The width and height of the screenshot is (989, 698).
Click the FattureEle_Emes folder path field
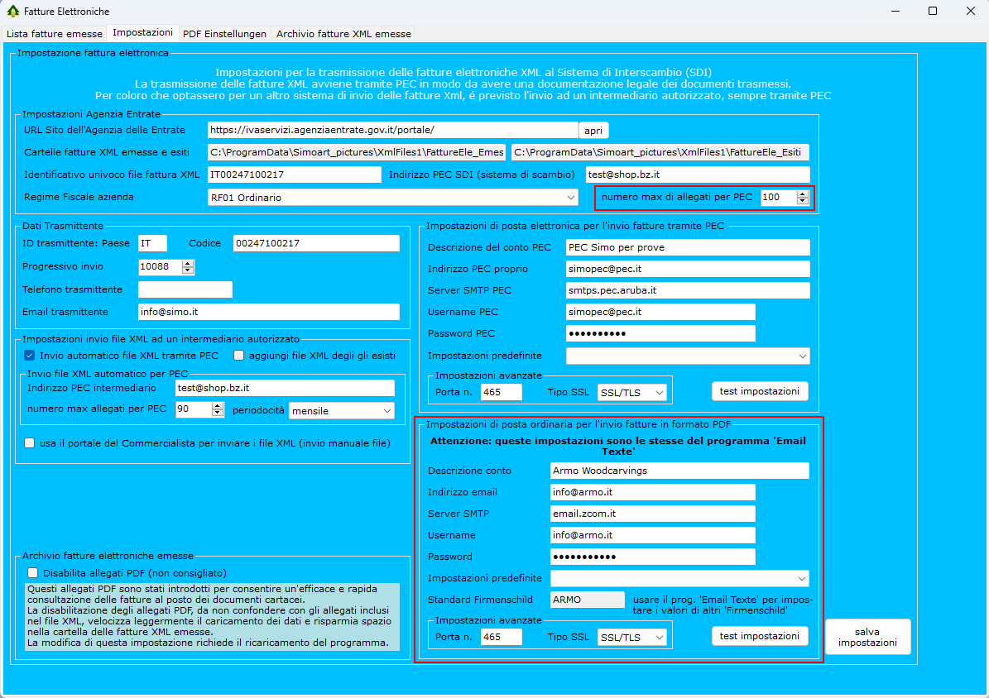click(x=357, y=152)
